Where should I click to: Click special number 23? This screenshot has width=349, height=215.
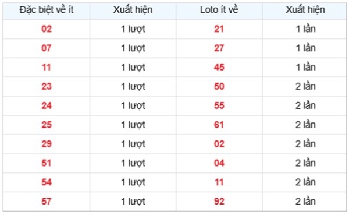47,87
